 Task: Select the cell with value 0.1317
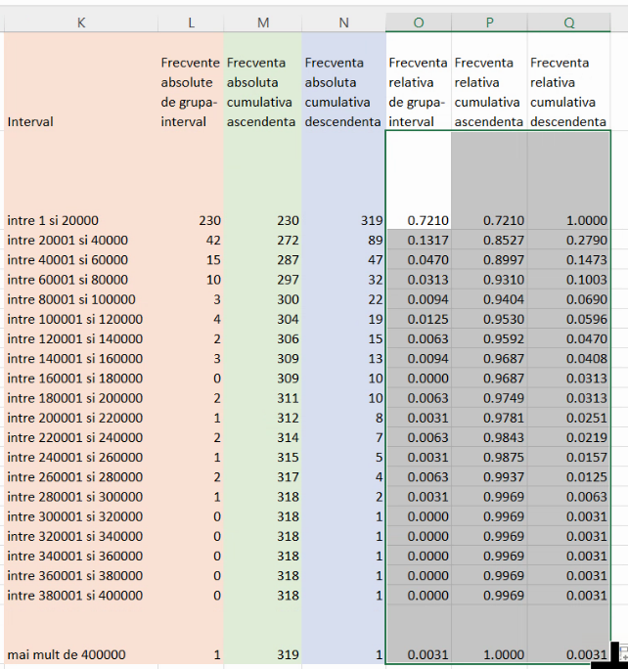pyautogui.click(x=418, y=241)
